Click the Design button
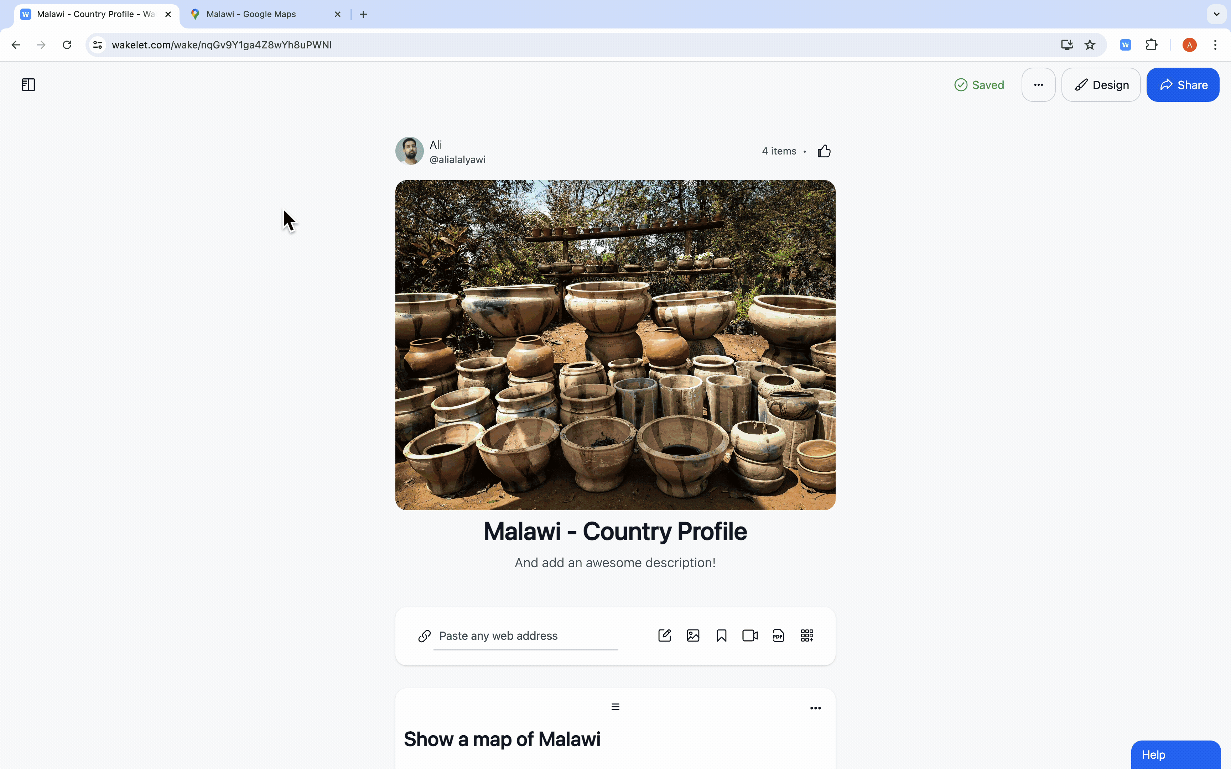 [1101, 85]
